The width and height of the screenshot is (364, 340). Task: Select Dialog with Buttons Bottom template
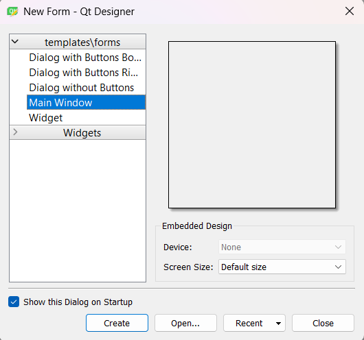click(x=86, y=58)
